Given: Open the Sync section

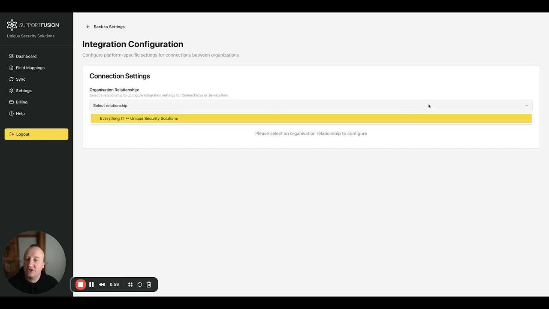Looking at the screenshot, I should pyautogui.click(x=21, y=79).
